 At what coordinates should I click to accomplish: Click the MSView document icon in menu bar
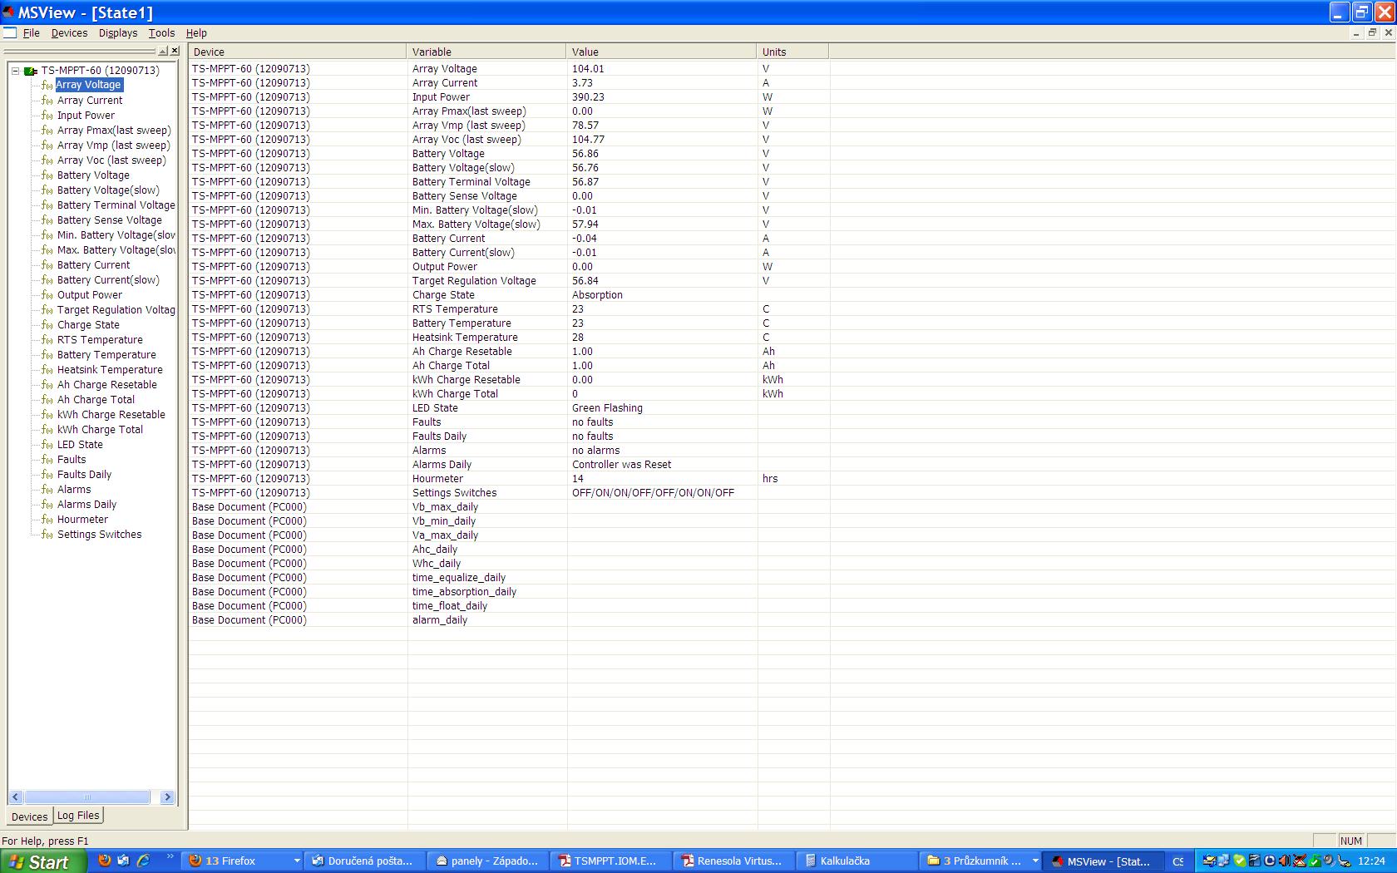coord(10,33)
